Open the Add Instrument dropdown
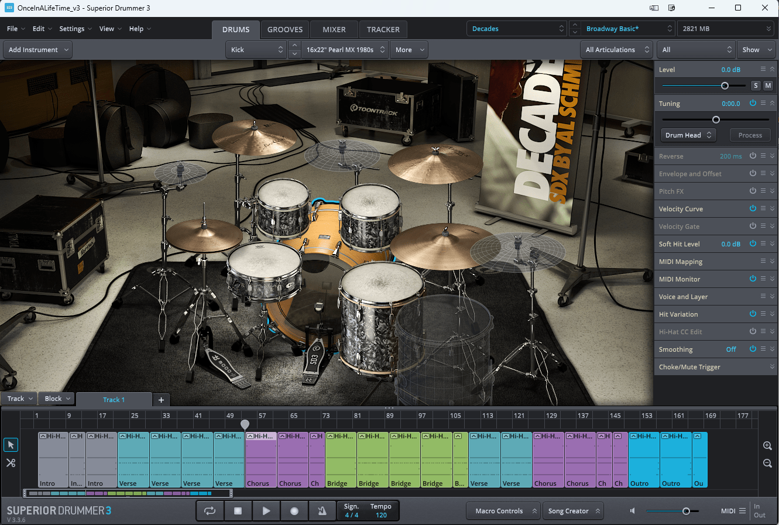 point(38,50)
